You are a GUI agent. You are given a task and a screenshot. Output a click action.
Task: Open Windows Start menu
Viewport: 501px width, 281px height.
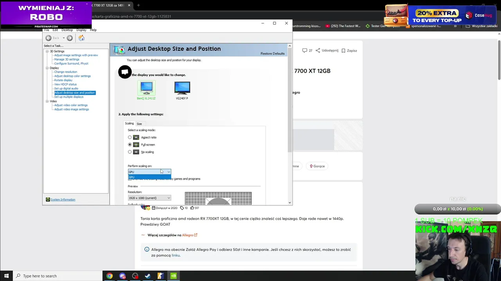pos(6,276)
